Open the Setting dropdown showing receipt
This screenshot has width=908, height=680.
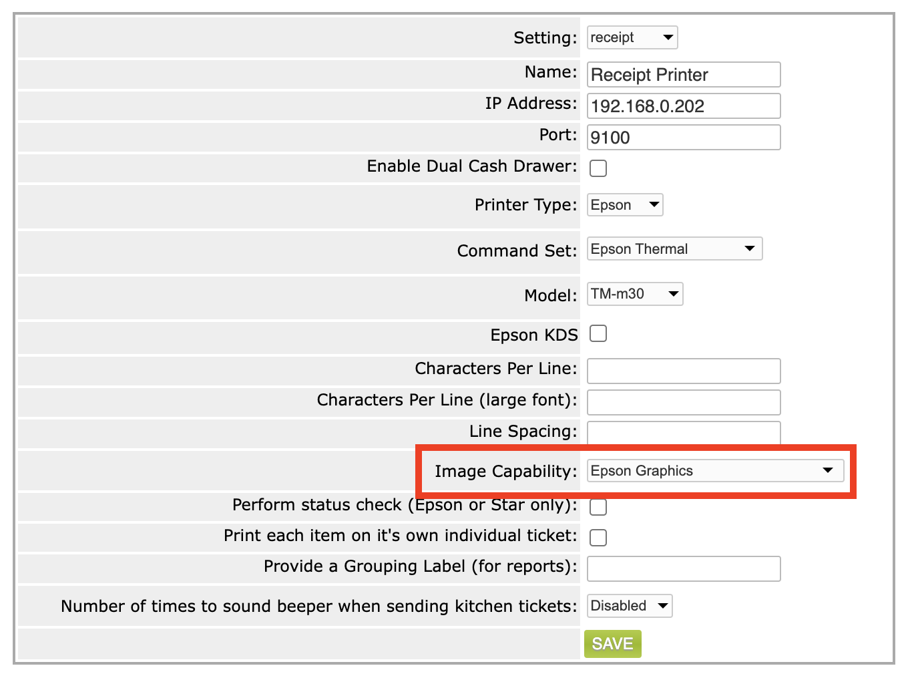(x=632, y=37)
